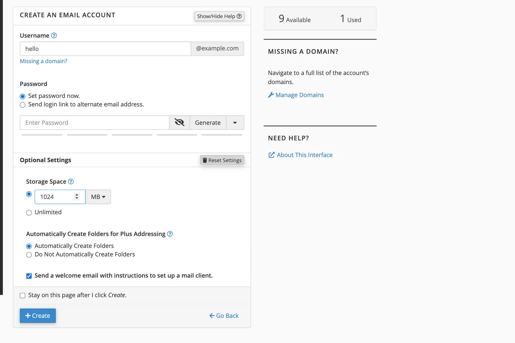This screenshot has width=515, height=343.
Task: Open About This Interface link
Action: pyautogui.click(x=300, y=155)
